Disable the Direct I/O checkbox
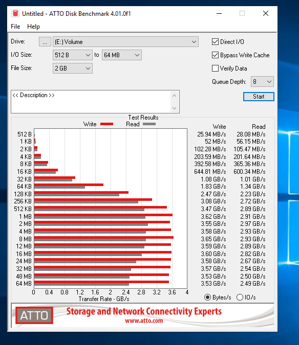Image resolution: width=299 pixels, height=345 pixels. point(215,42)
